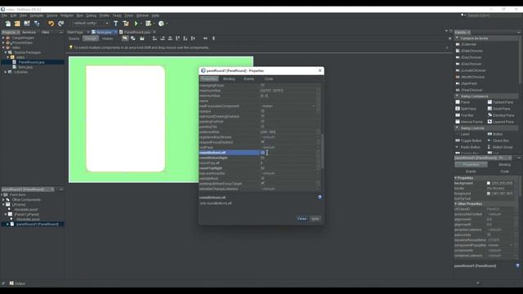The width and height of the screenshot is (523, 294).
Task: Switch to the Code tab in Properties dialog
Action: click(269, 79)
